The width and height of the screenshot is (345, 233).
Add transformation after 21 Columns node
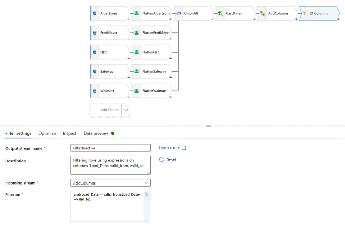(x=338, y=19)
